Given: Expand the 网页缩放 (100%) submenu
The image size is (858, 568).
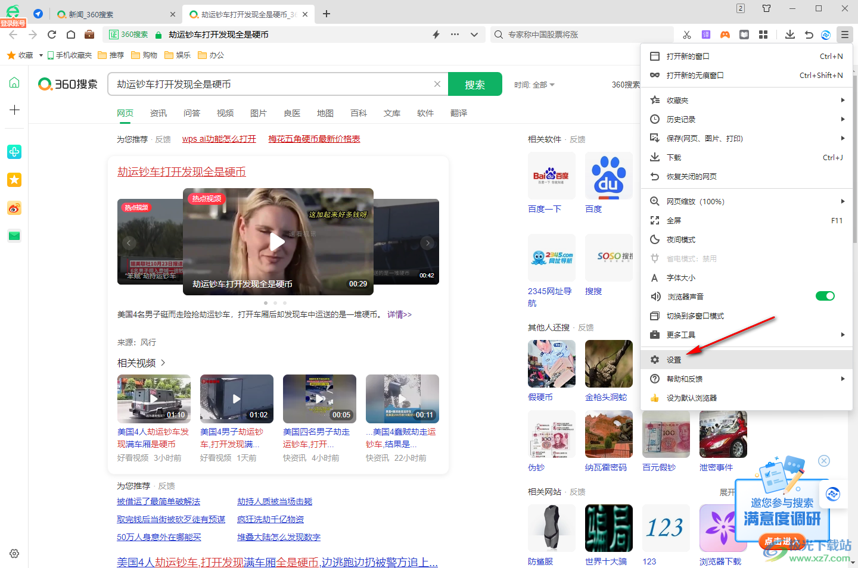Looking at the screenshot, I should [747, 201].
